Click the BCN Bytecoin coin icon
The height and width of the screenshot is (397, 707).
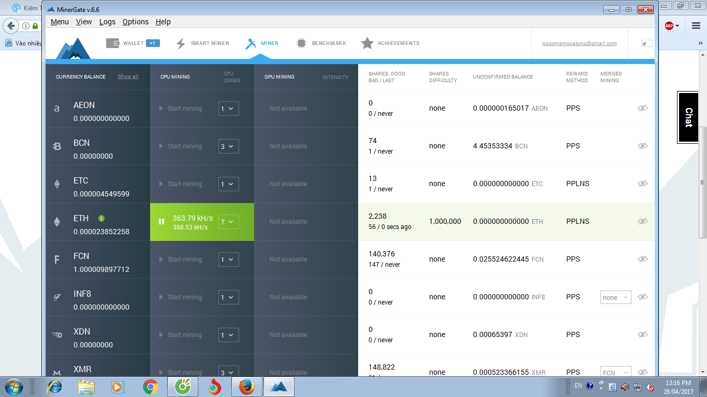[x=57, y=146]
